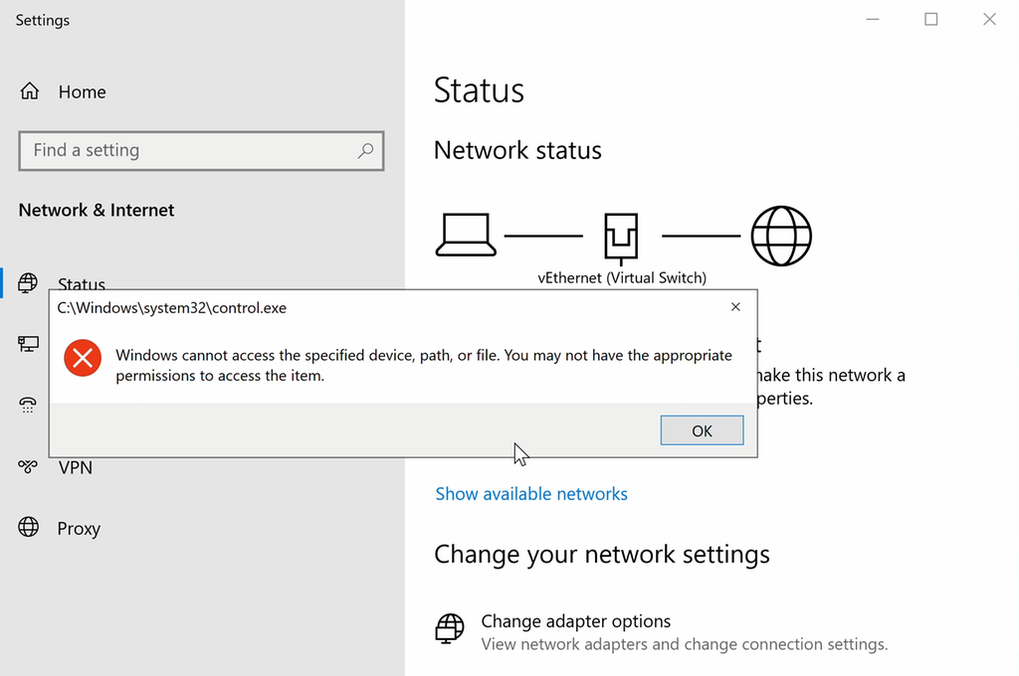The image size is (1019, 676).
Task: Click the control.exe dialog title text
Action: 171,308
